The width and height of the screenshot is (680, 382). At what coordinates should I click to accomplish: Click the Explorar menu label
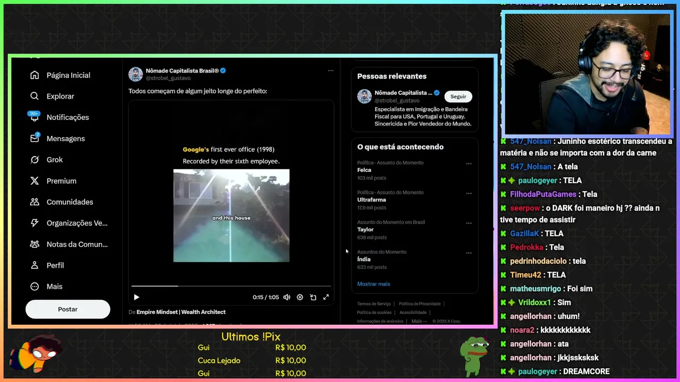[x=61, y=96]
